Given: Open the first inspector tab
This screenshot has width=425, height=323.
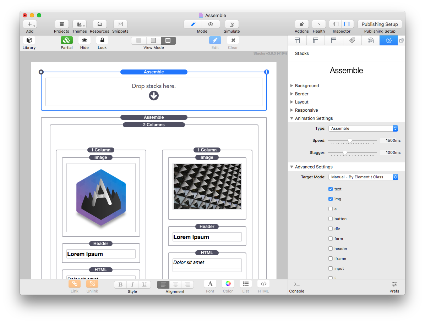Looking at the screenshot, I should coord(297,41).
